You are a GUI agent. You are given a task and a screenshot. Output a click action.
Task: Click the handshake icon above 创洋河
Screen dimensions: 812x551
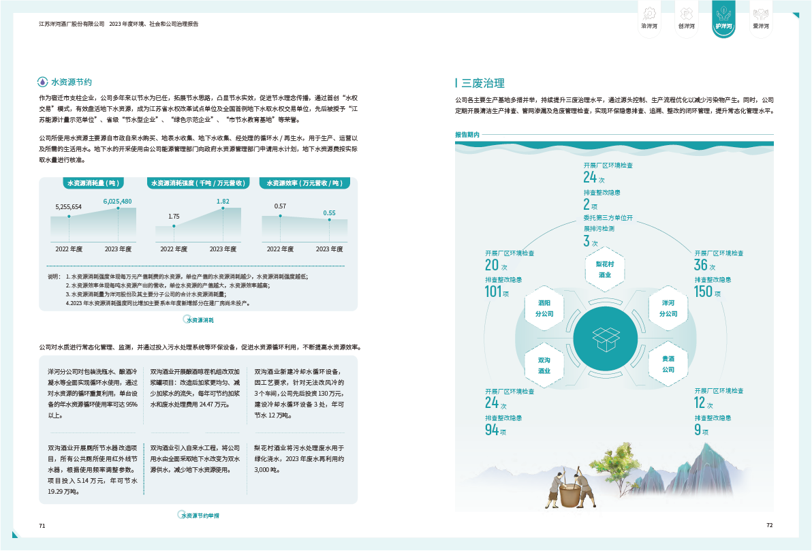point(686,13)
